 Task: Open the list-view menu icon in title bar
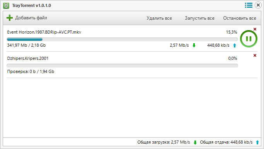point(249,5)
